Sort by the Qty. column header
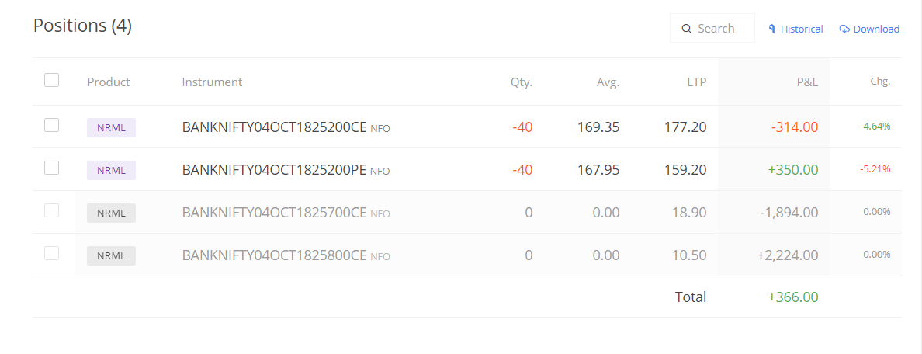This screenshot has width=922, height=354. click(522, 82)
